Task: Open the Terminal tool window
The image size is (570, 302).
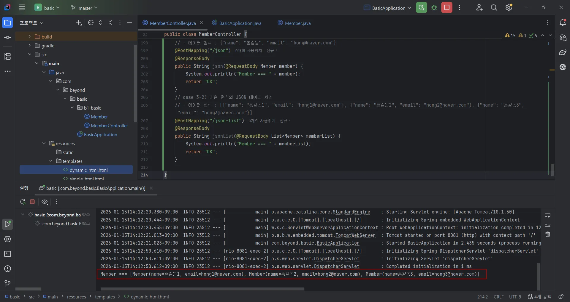Action: 7,254
